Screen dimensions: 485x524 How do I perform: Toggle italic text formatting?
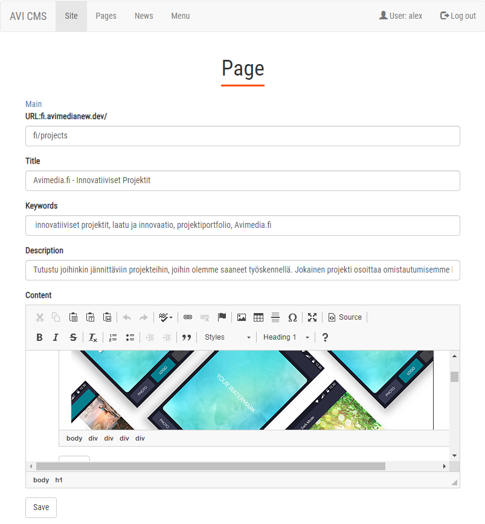55,337
